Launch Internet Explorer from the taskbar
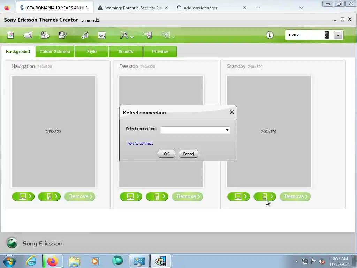 (31, 261)
